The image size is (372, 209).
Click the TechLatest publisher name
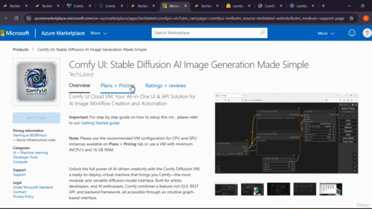pos(81,74)
